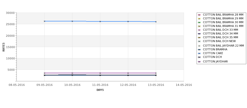Click the green COTTON BAIL BRAMHA 30 MM marker

199,22
